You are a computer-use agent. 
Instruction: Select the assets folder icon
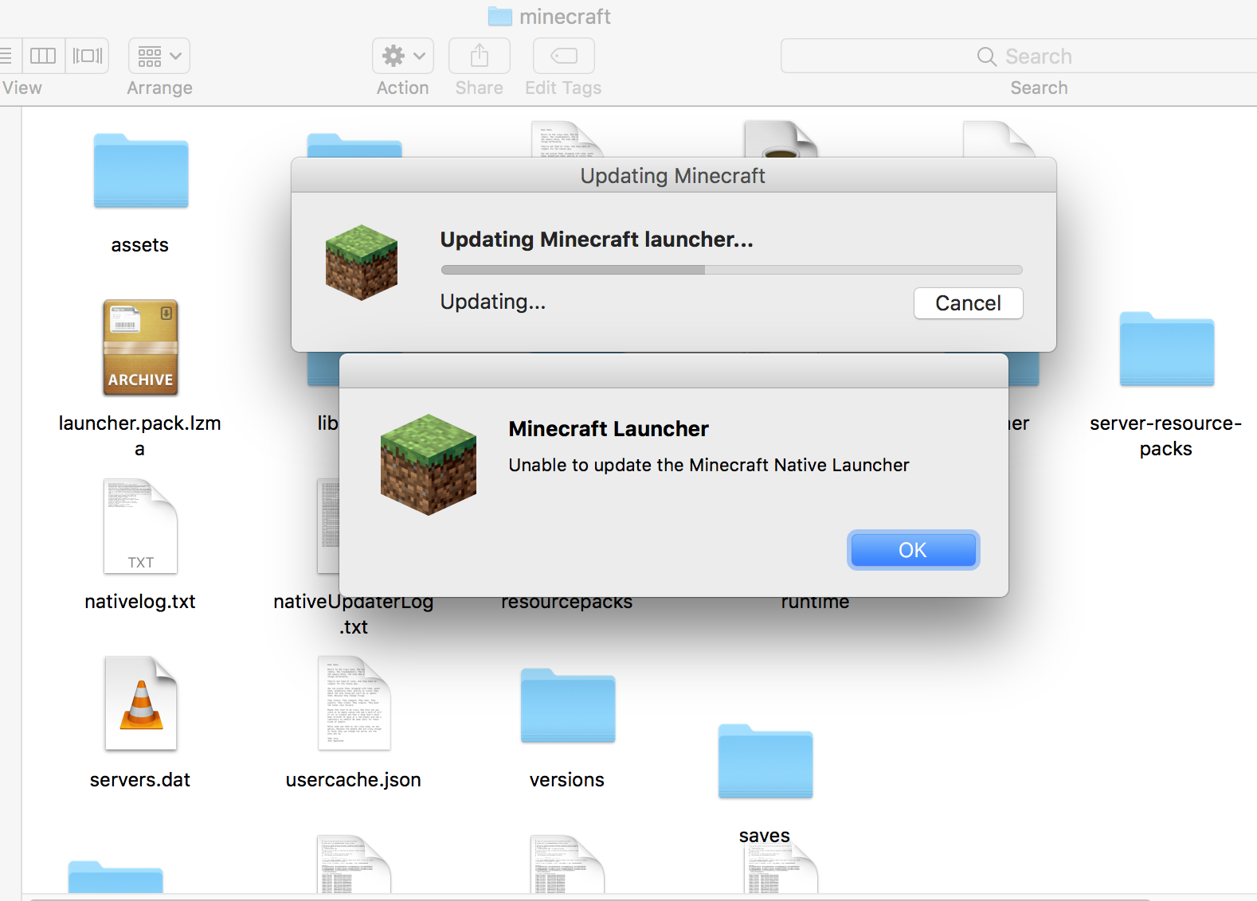click(141, 170)
